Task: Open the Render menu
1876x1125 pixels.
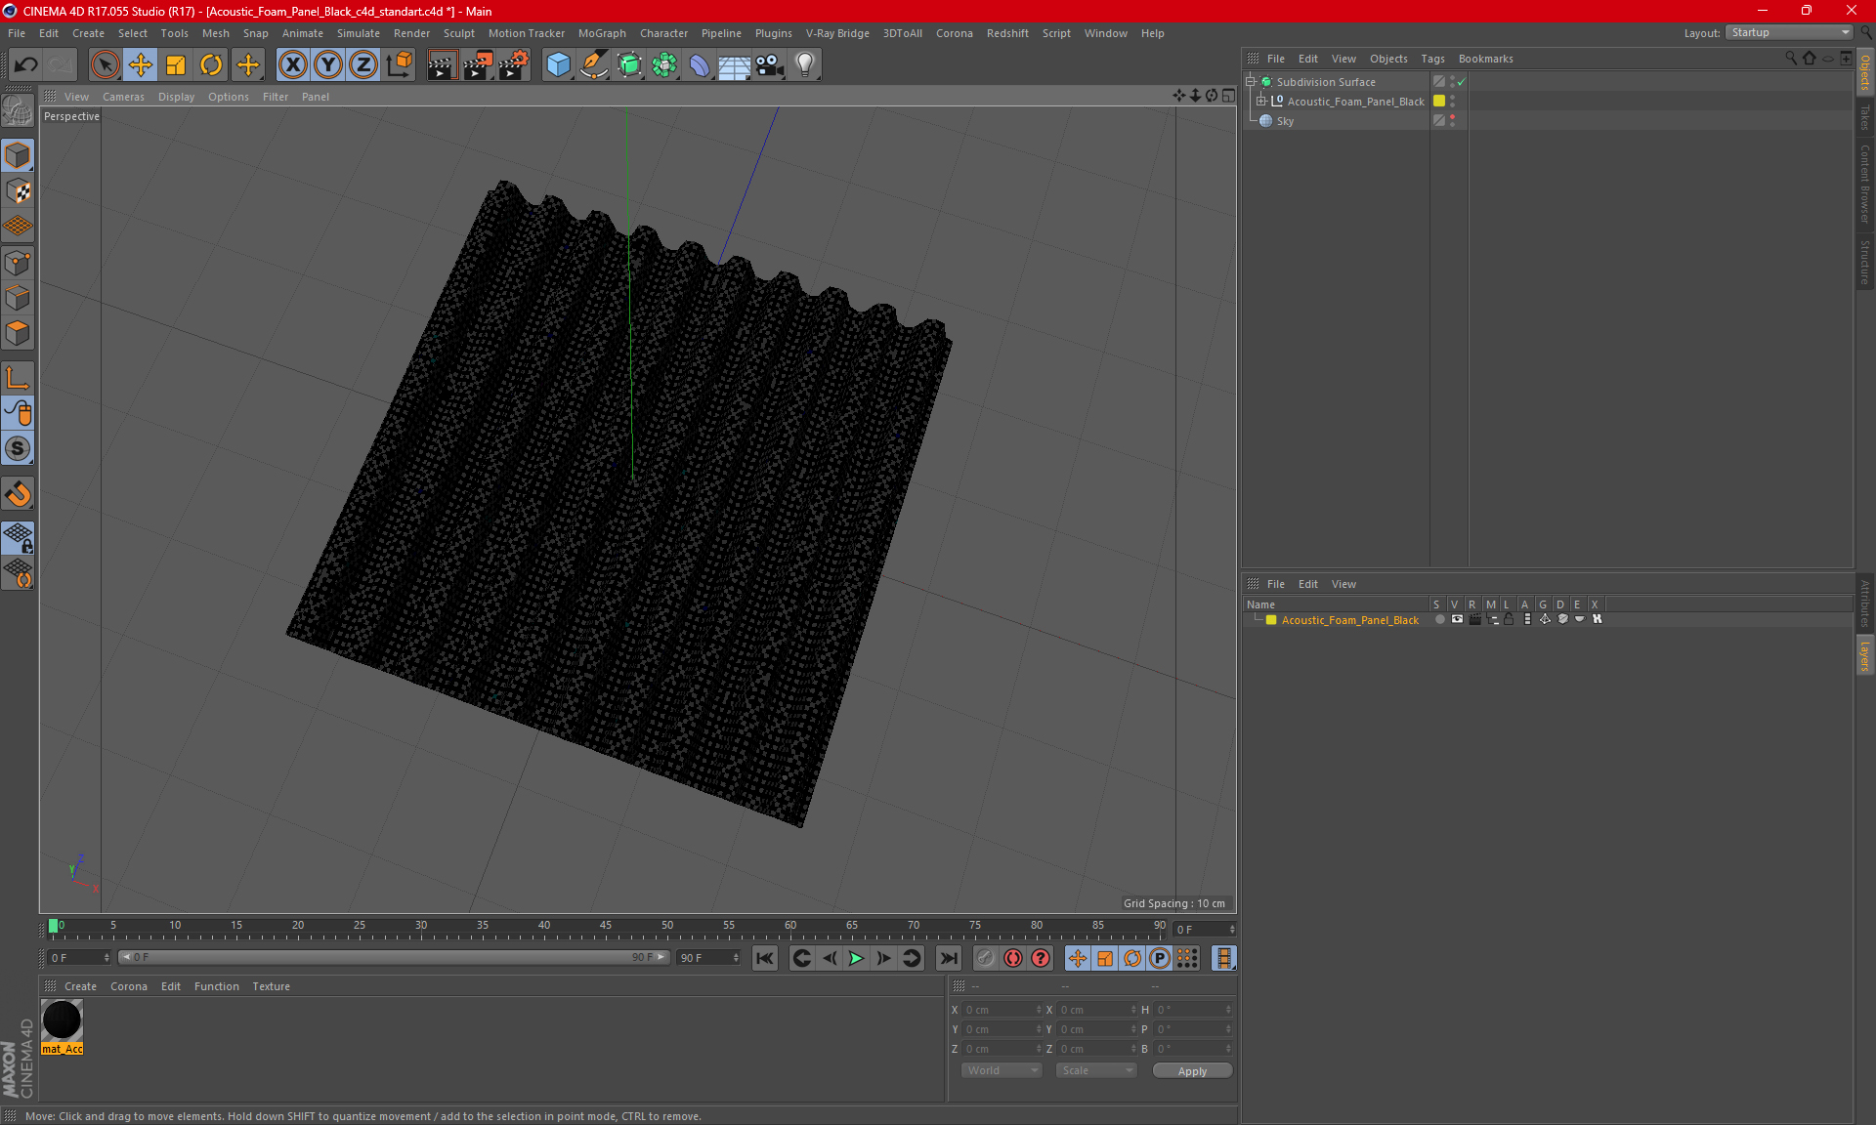Action: click(x=411, y=33)
